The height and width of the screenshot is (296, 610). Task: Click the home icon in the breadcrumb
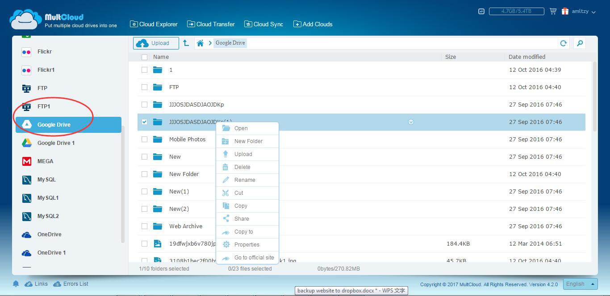[x=200, y=43]
